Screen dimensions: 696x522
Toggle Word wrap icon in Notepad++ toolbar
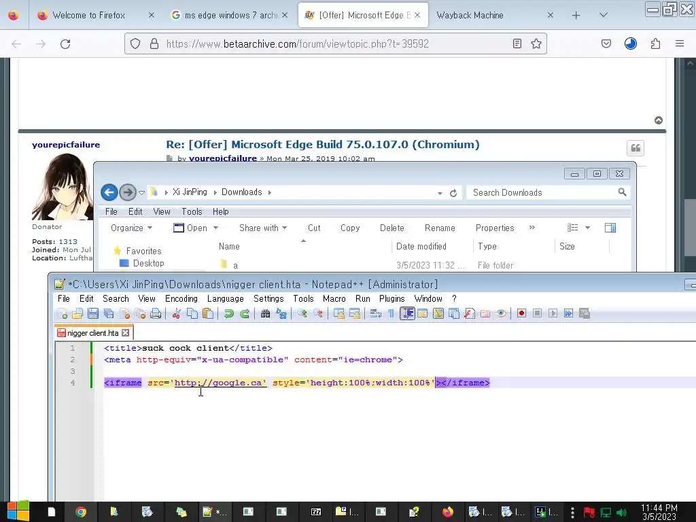coord(375,314)
